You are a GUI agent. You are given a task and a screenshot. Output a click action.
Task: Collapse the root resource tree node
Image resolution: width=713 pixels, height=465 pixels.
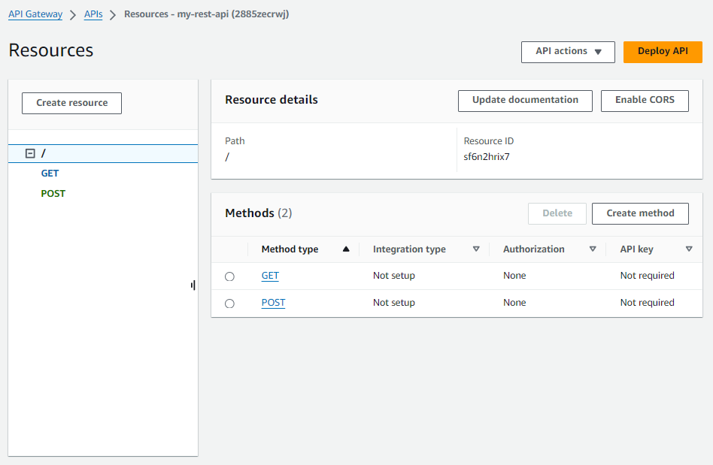coord(30,153)
